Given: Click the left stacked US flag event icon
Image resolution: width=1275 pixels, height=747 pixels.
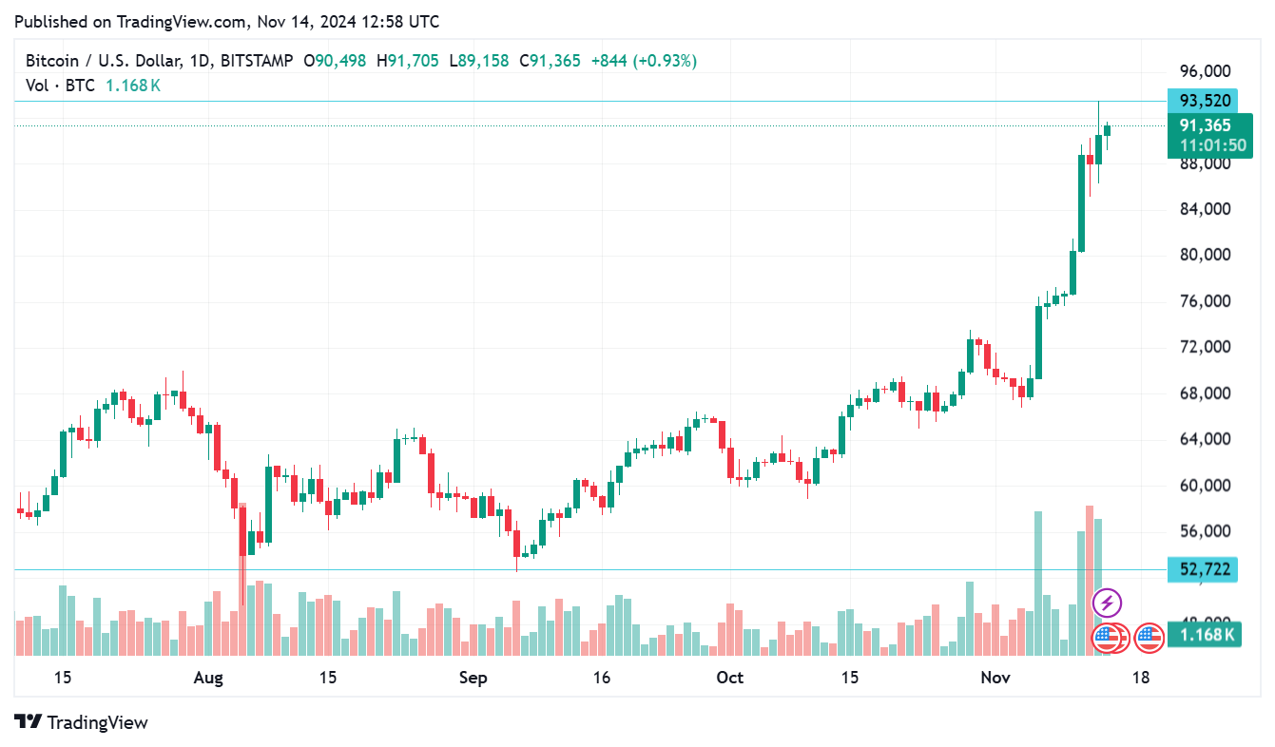Looking at the screenshot, I should (x=1105, y=637).
